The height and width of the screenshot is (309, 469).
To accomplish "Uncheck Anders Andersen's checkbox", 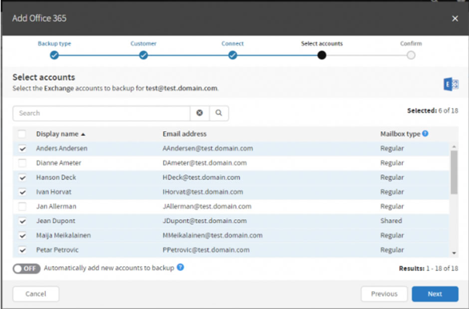I will pos(22,149).
